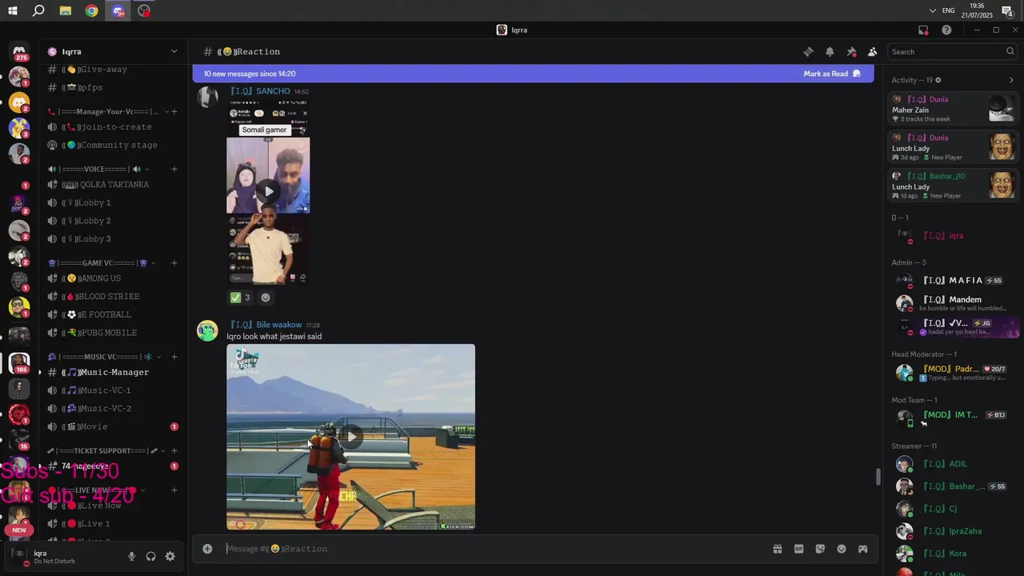Open SANCHO's username profile

260,91
